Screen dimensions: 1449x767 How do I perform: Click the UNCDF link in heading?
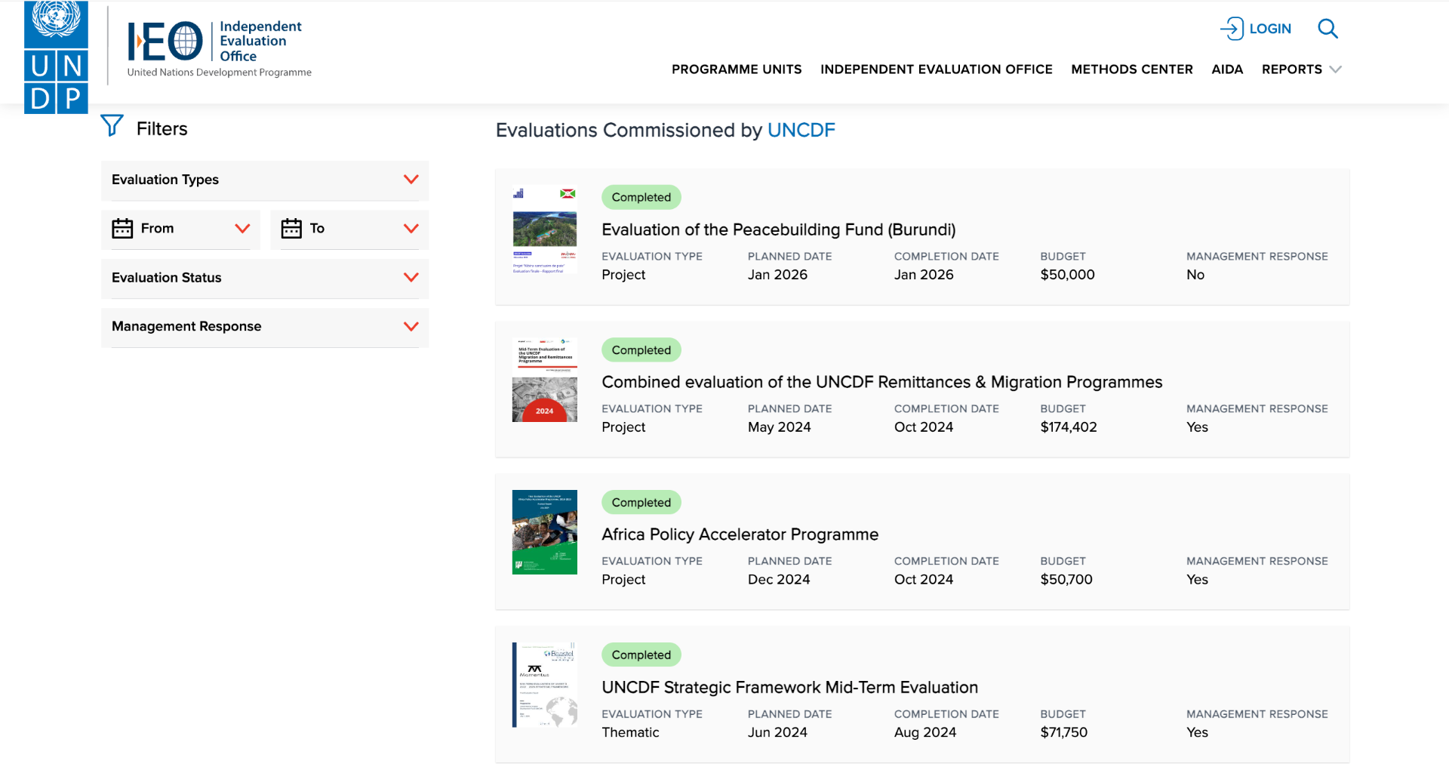pyautogui.click(x=801, y=130)
